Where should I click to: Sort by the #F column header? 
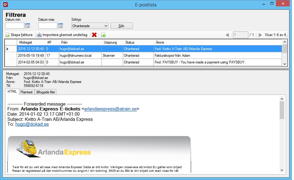[52, 42]
